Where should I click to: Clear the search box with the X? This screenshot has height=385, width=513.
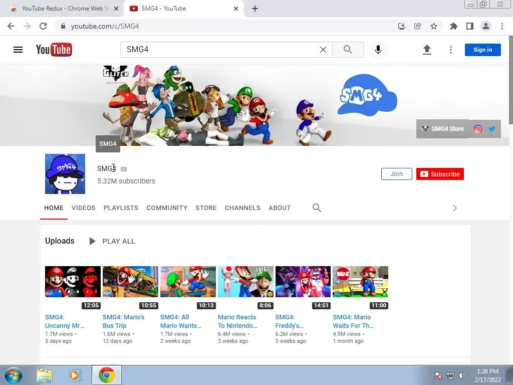point(323,50)
